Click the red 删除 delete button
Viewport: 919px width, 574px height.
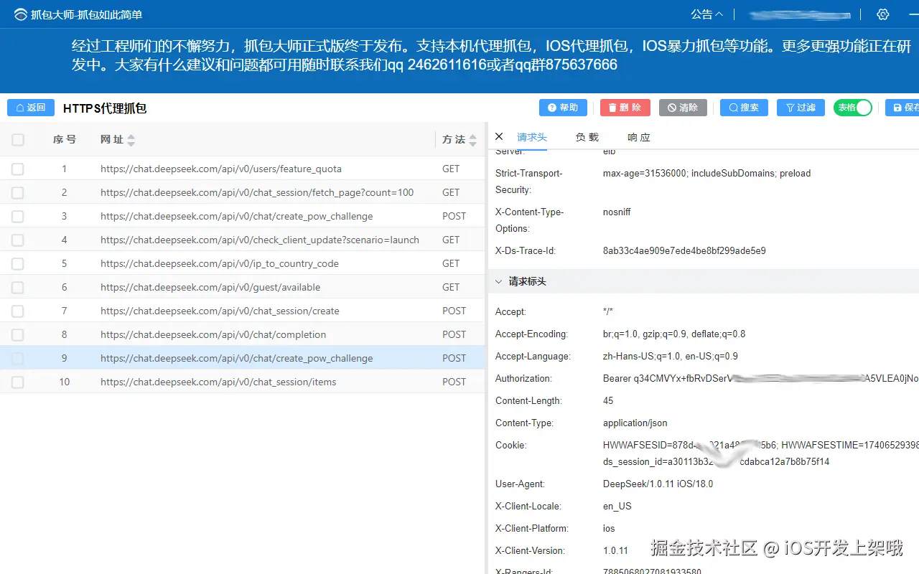(x=625, y=108)
